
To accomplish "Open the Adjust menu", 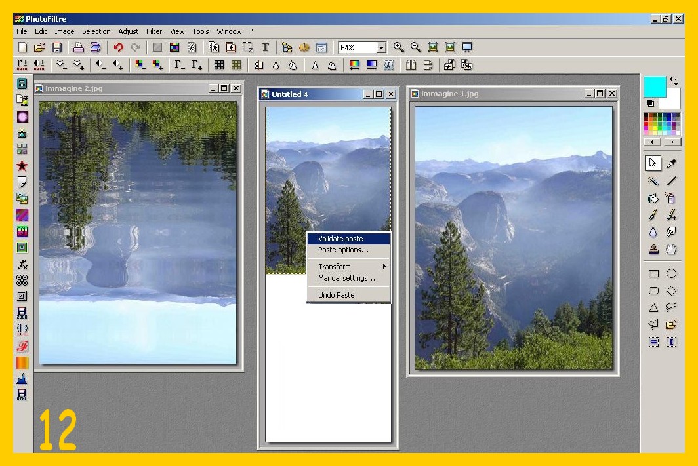I will (129, 31).
